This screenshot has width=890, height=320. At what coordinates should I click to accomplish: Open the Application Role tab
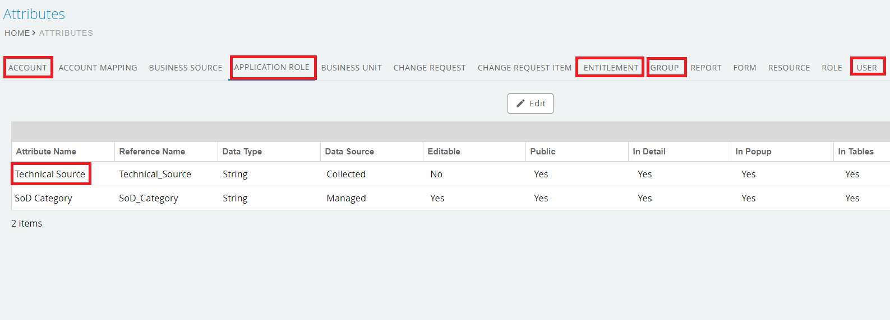(272, 67)
